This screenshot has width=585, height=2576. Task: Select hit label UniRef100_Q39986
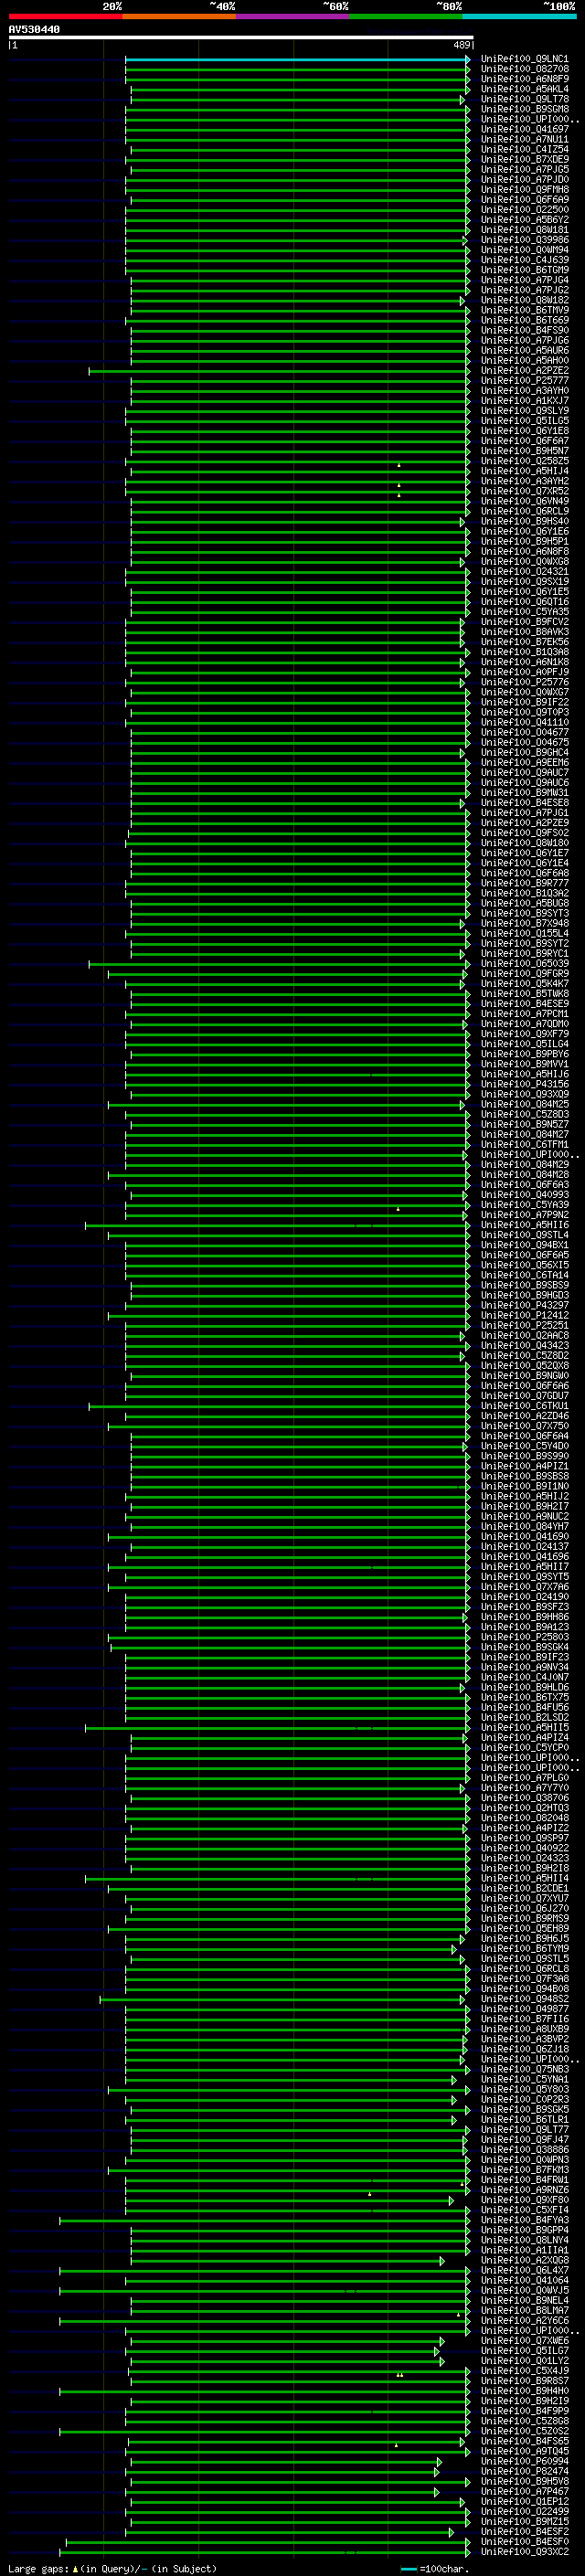pyautogui.click(x=524, y=240)
